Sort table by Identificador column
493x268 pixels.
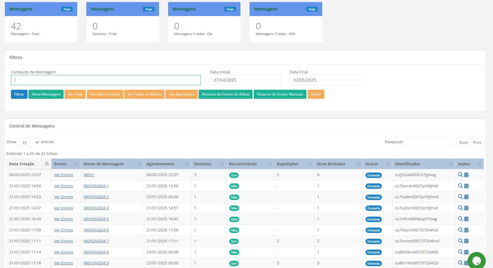(x=424, y=164)
